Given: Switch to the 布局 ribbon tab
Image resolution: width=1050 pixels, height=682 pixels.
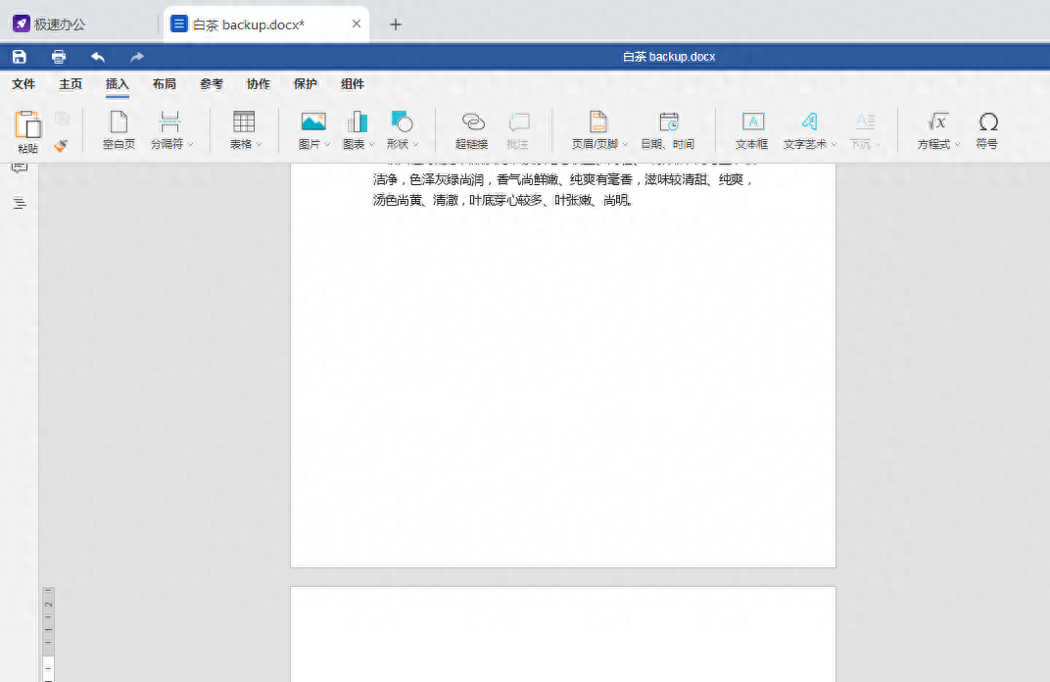Looking at the screenshot, I should [x=165, y=83].
